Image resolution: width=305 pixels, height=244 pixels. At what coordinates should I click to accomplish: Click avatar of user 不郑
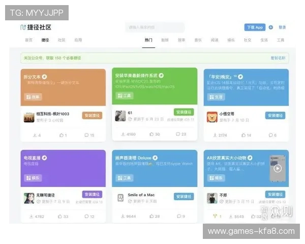point(212,198)
